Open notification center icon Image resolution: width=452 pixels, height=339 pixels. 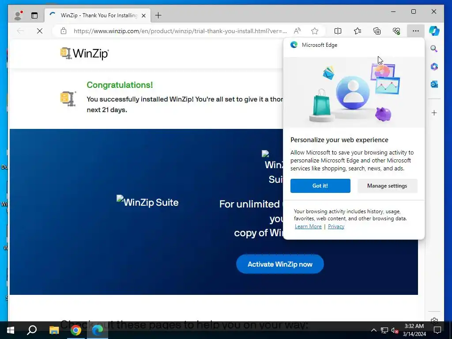pyautogui.click(x=437, y=330)
